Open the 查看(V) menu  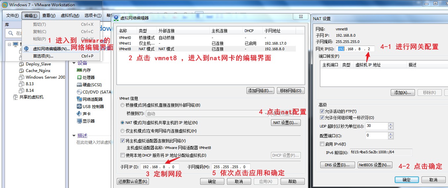[x=49, y=16]
